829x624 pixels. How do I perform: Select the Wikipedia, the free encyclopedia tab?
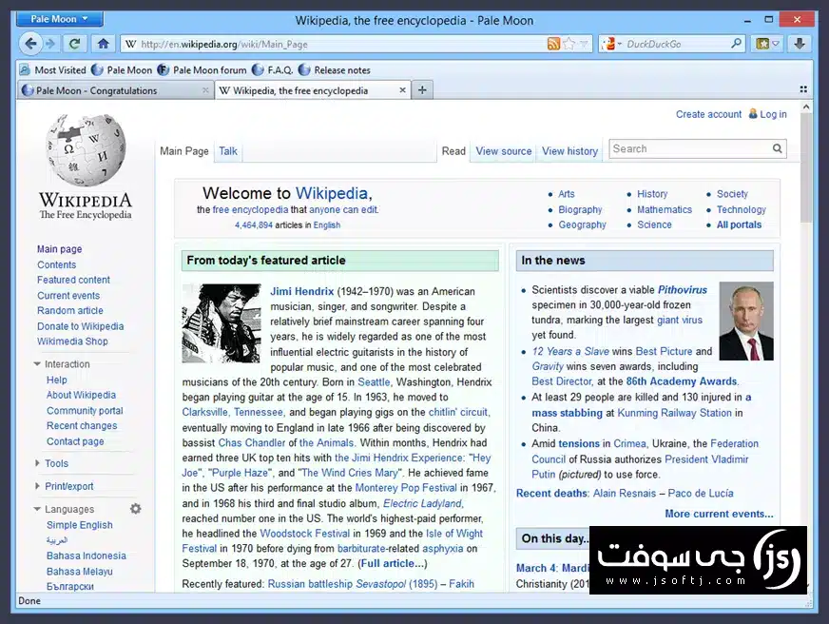(313, 90)
